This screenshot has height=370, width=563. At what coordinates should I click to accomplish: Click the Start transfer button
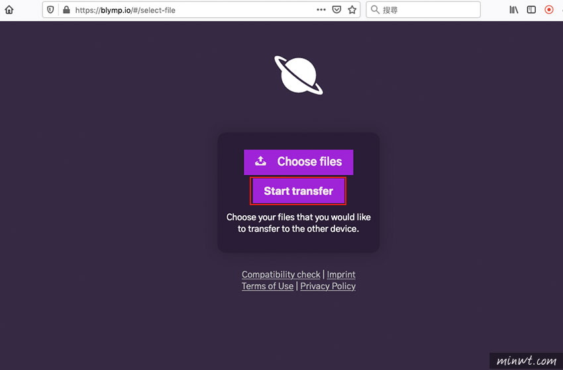298,191
